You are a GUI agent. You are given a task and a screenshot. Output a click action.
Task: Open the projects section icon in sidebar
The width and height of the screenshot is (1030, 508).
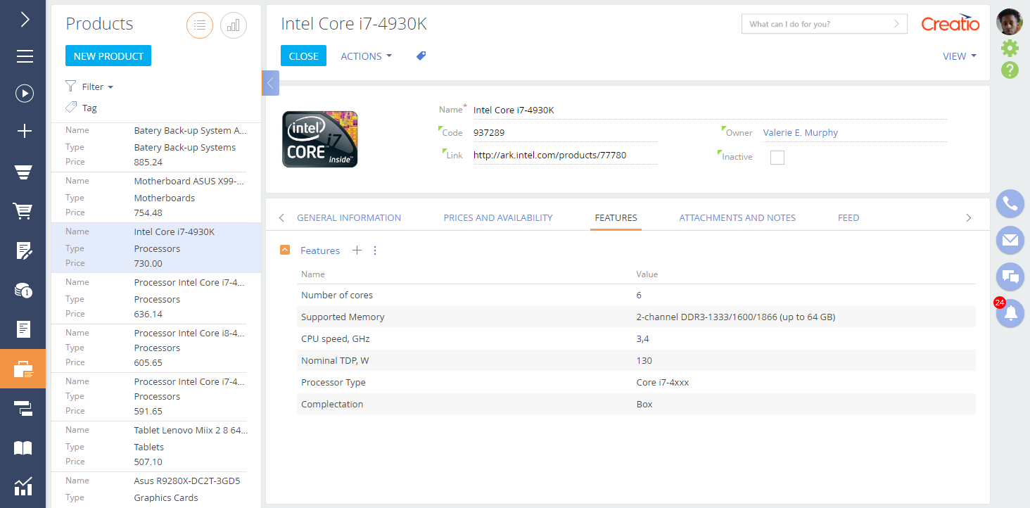(23, 408)
